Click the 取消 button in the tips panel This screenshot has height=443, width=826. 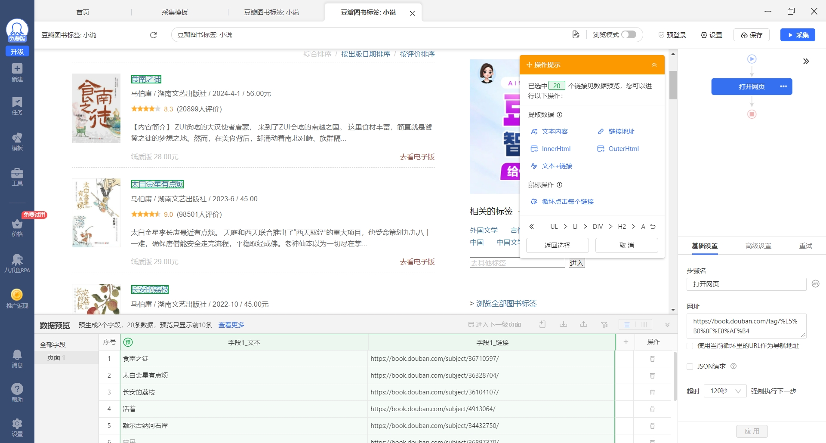click(626, 245)
